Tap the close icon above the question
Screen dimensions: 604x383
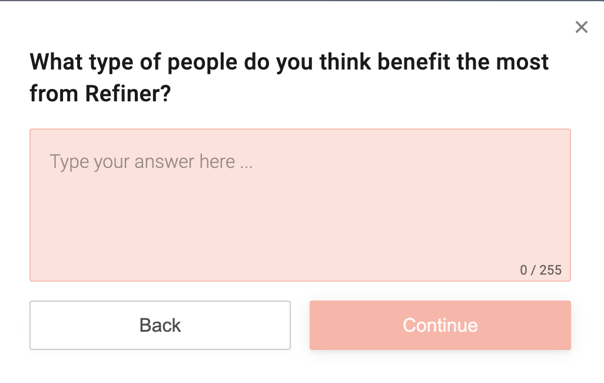click(x=582, y=27)
